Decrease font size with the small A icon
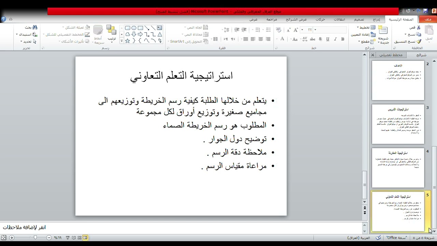The height and width of the screenshot is (246, 437). click(289, 30)
